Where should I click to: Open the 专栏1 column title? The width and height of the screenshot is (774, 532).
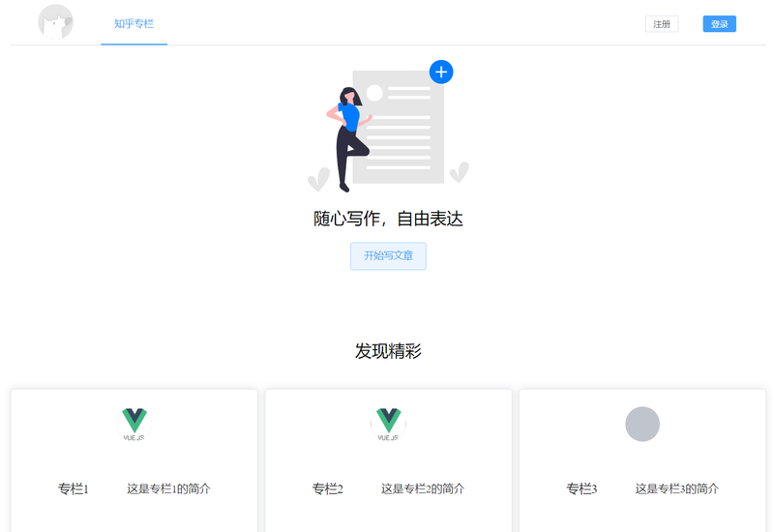(x=74, y=488)
